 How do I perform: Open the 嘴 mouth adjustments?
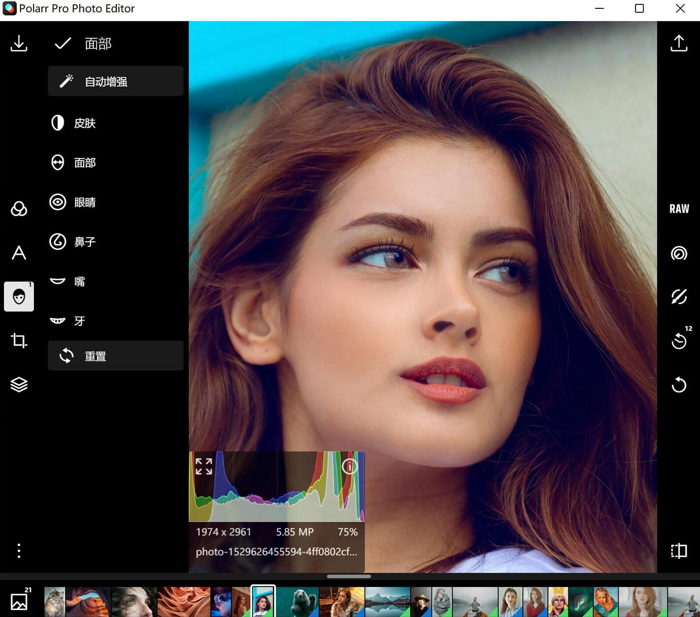tap(116, 281)
